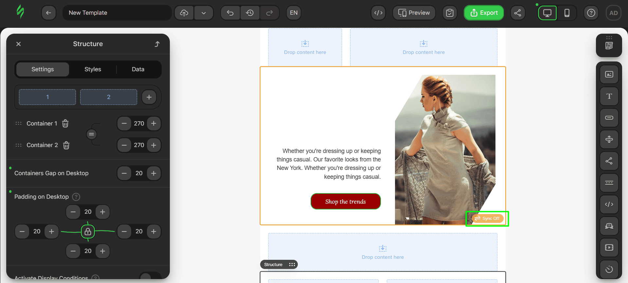This screenshot has height=283, width=628.
Task: Click the New Template name field
Action: point(117,13)
